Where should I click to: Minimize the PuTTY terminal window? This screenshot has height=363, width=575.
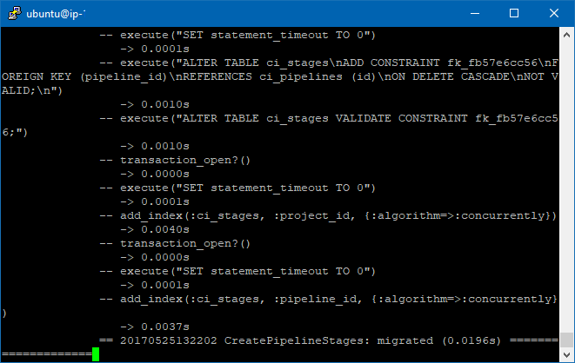[475, 13]
